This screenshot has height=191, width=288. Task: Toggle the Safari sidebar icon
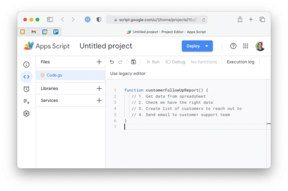coord(50,20)
